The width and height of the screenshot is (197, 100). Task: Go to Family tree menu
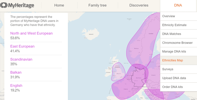click(x=97, y=5)
